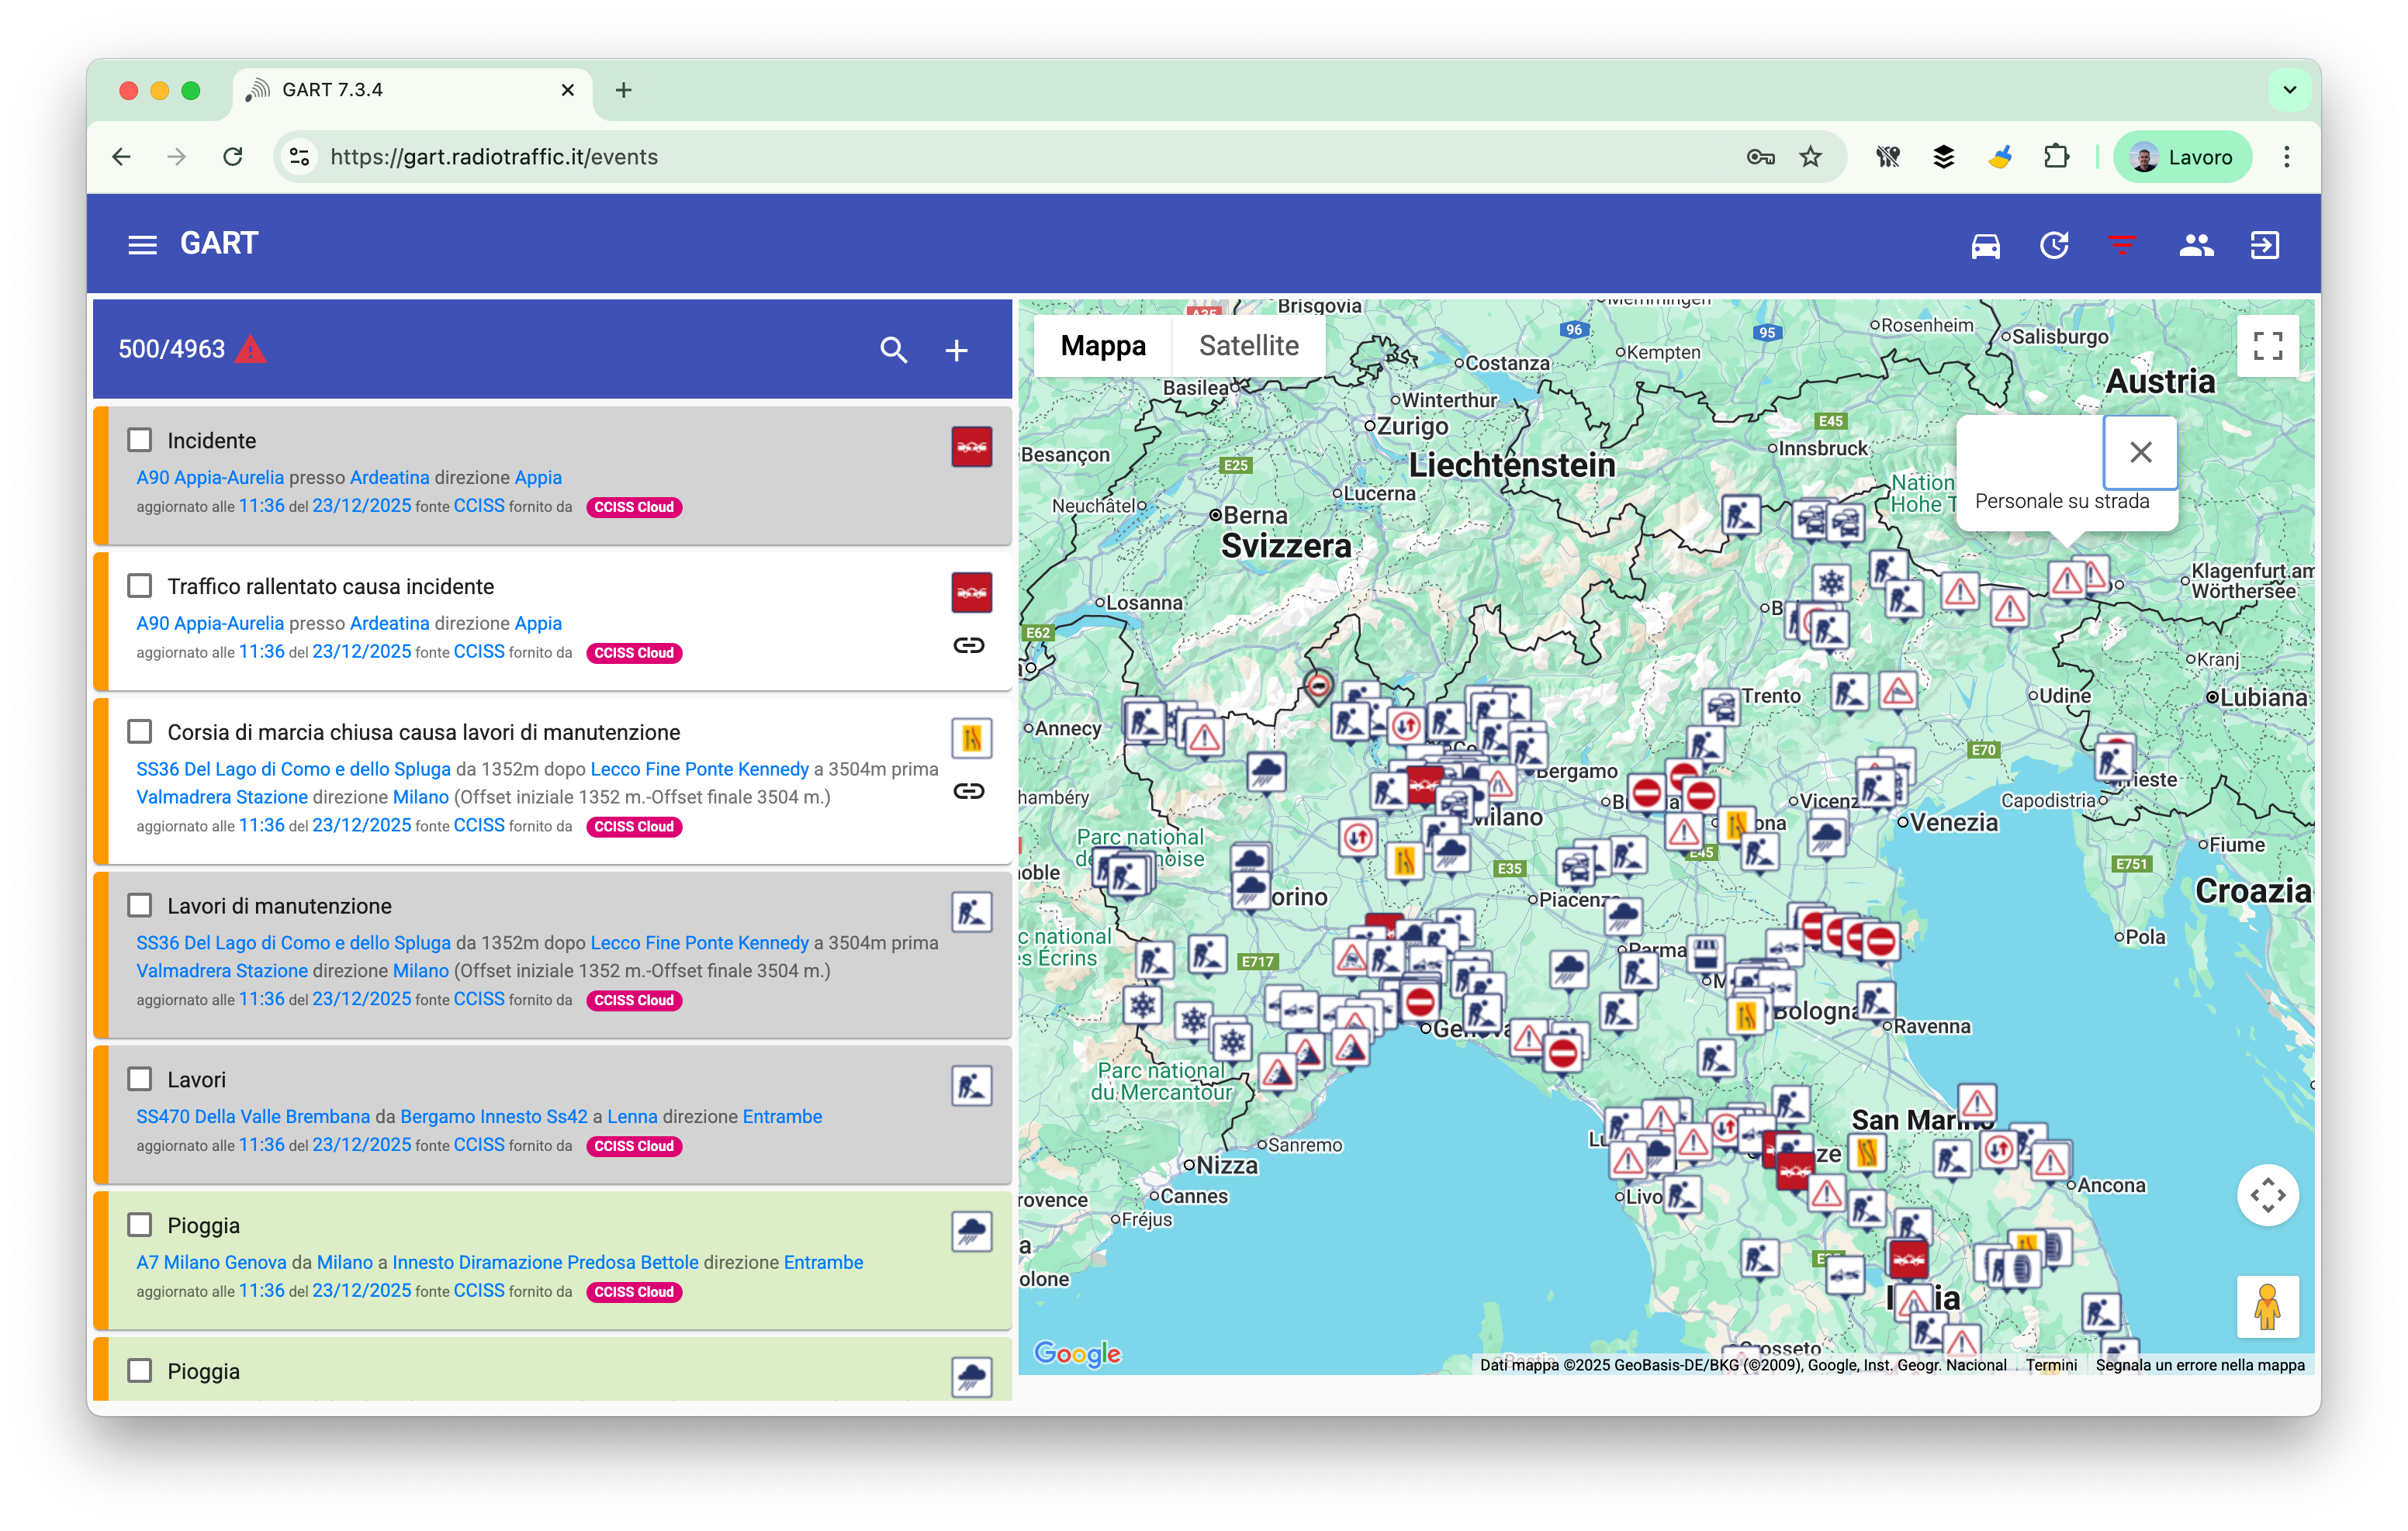Click the refresh history clock icon
The height and width of the screenshot is (1531, 2408).
point(2054,245)
